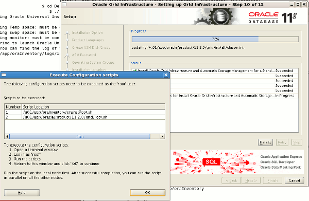
Task: Click the Install Oracle Grid Infrastructure status row
Action: (215, 70)
